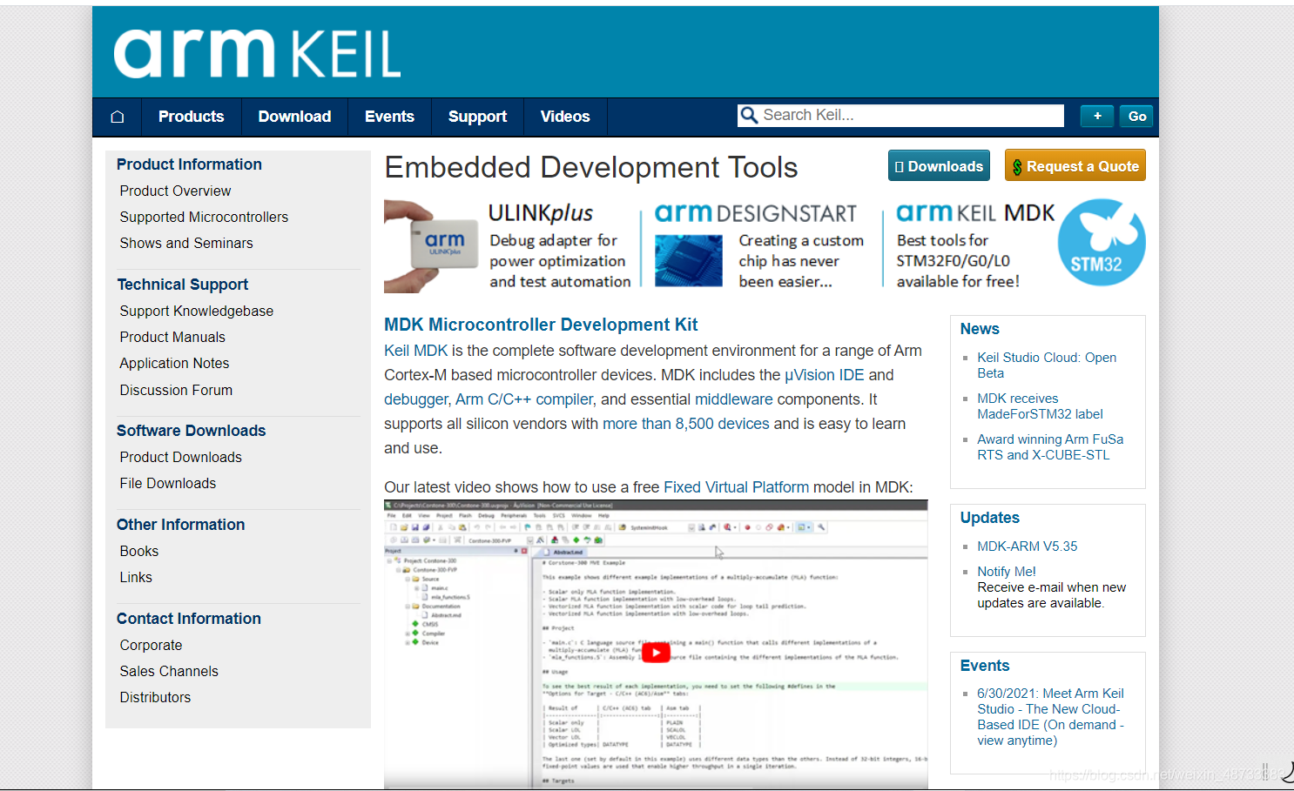The image size is (1294, 791).
Task: Follow the more than 8,500 devices link
Action: (686, 424)
